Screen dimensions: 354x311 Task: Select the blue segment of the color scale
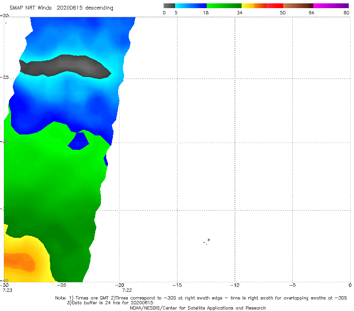coord(191,6)
